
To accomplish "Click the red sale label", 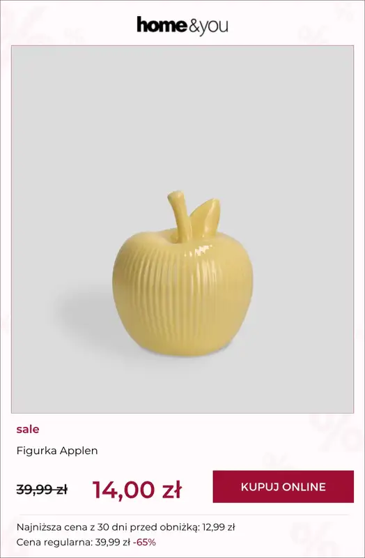I will click(x=28, y=429).
